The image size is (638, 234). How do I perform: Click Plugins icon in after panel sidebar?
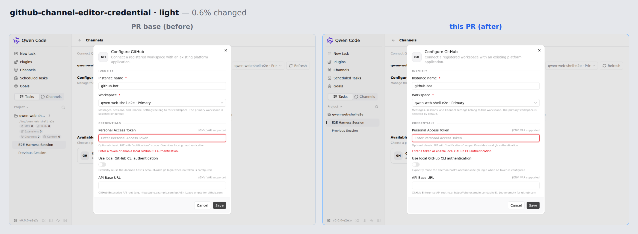tap(330, 62)
